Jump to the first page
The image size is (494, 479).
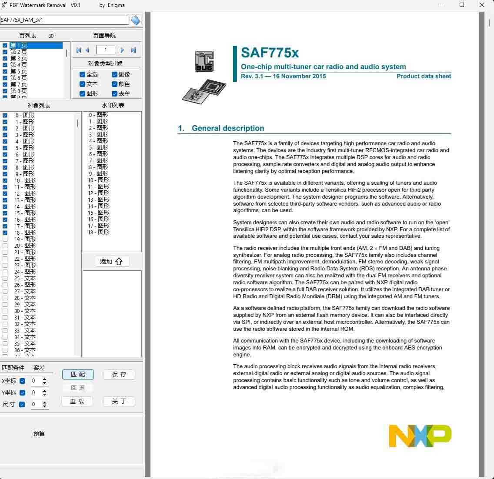point(79,50)
